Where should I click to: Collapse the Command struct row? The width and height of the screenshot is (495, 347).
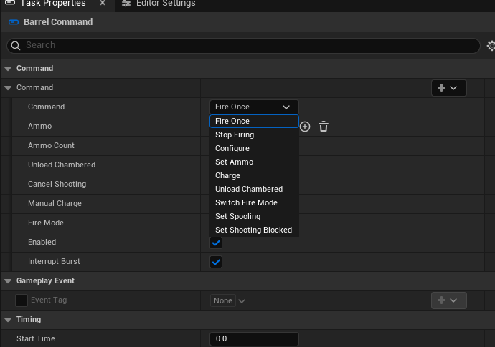pyautogui.click(x=8, y=88)
